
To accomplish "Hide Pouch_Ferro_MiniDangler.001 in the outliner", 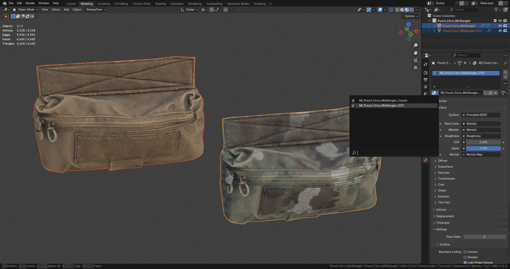I will 500,31.
